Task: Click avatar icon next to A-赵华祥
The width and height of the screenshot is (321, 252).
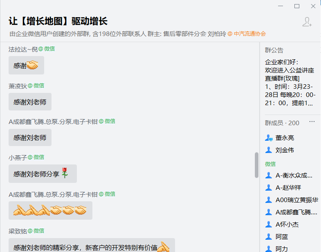Action: coord(269,187)
